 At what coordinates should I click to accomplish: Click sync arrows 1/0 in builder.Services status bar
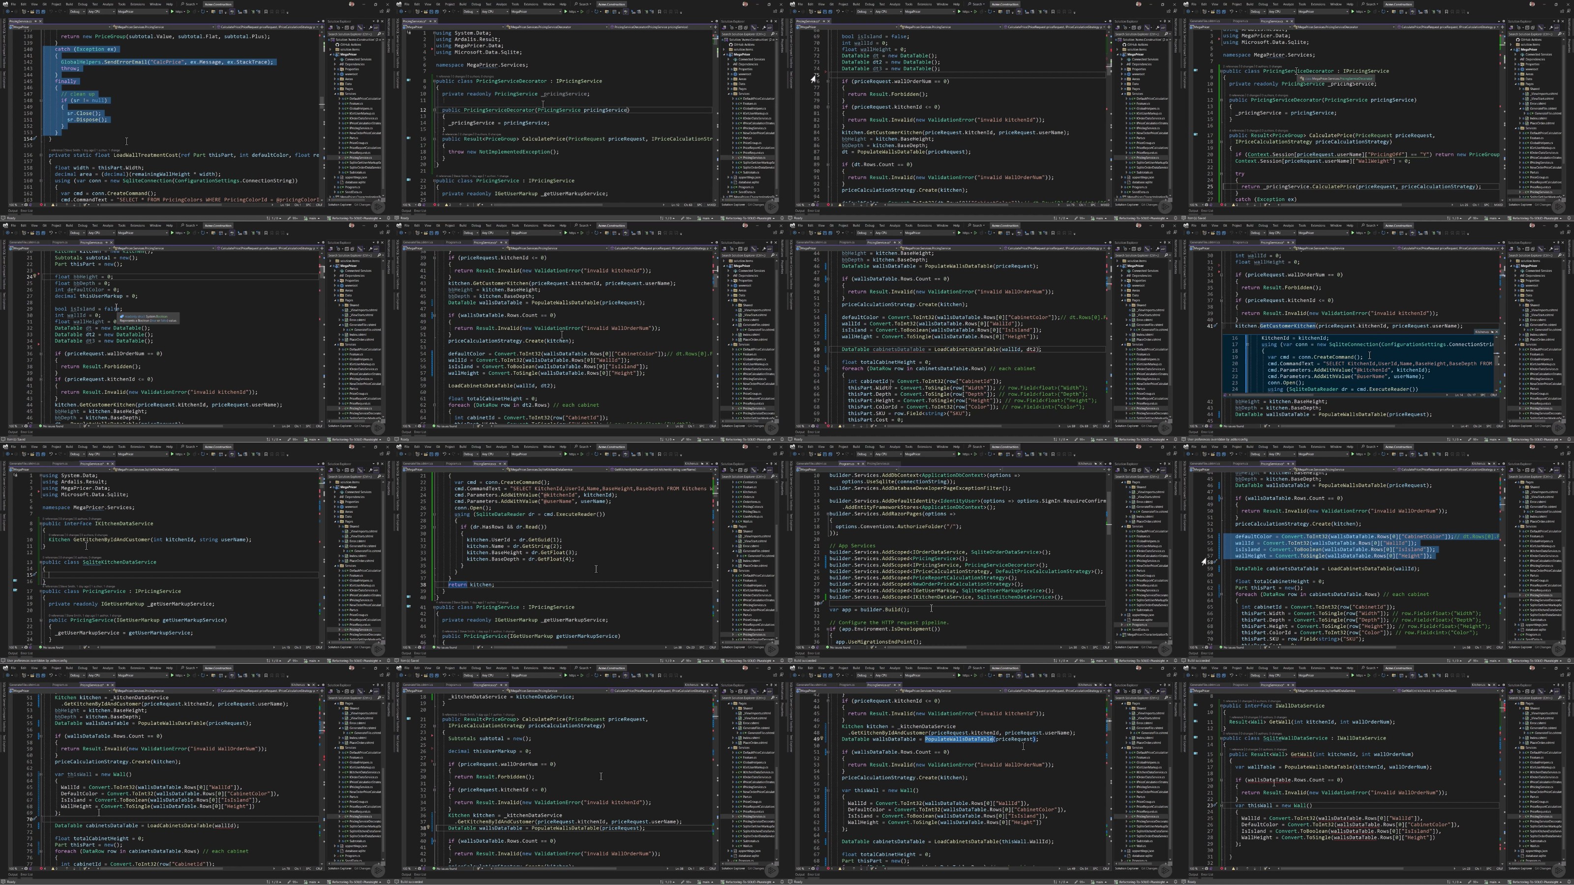[1061, 661]
